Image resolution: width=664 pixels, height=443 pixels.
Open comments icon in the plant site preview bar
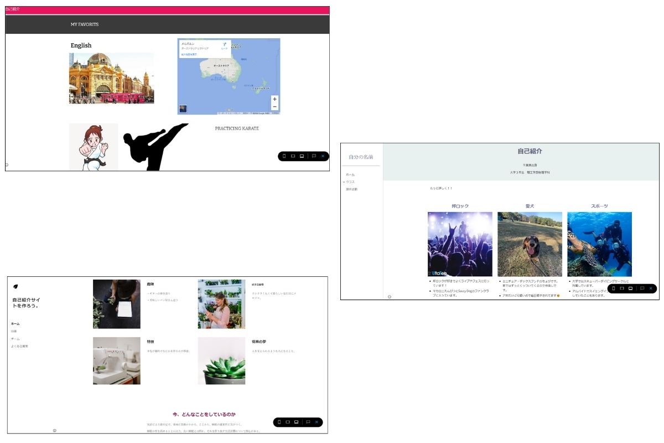pos(308,422)
